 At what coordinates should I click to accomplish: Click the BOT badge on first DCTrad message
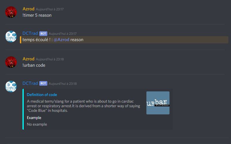(43, 34)
